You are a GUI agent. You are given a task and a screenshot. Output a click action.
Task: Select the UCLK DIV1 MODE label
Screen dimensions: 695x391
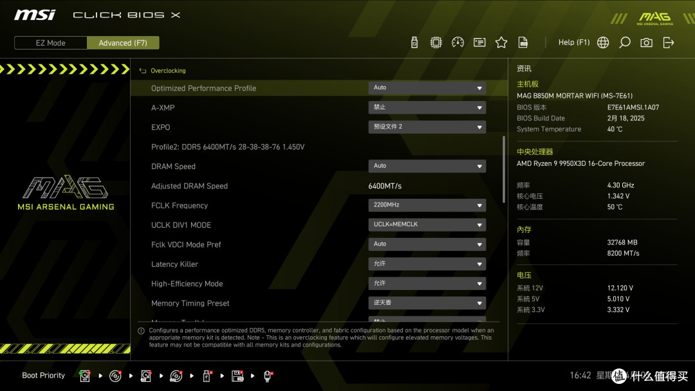[x=181, y=225]
